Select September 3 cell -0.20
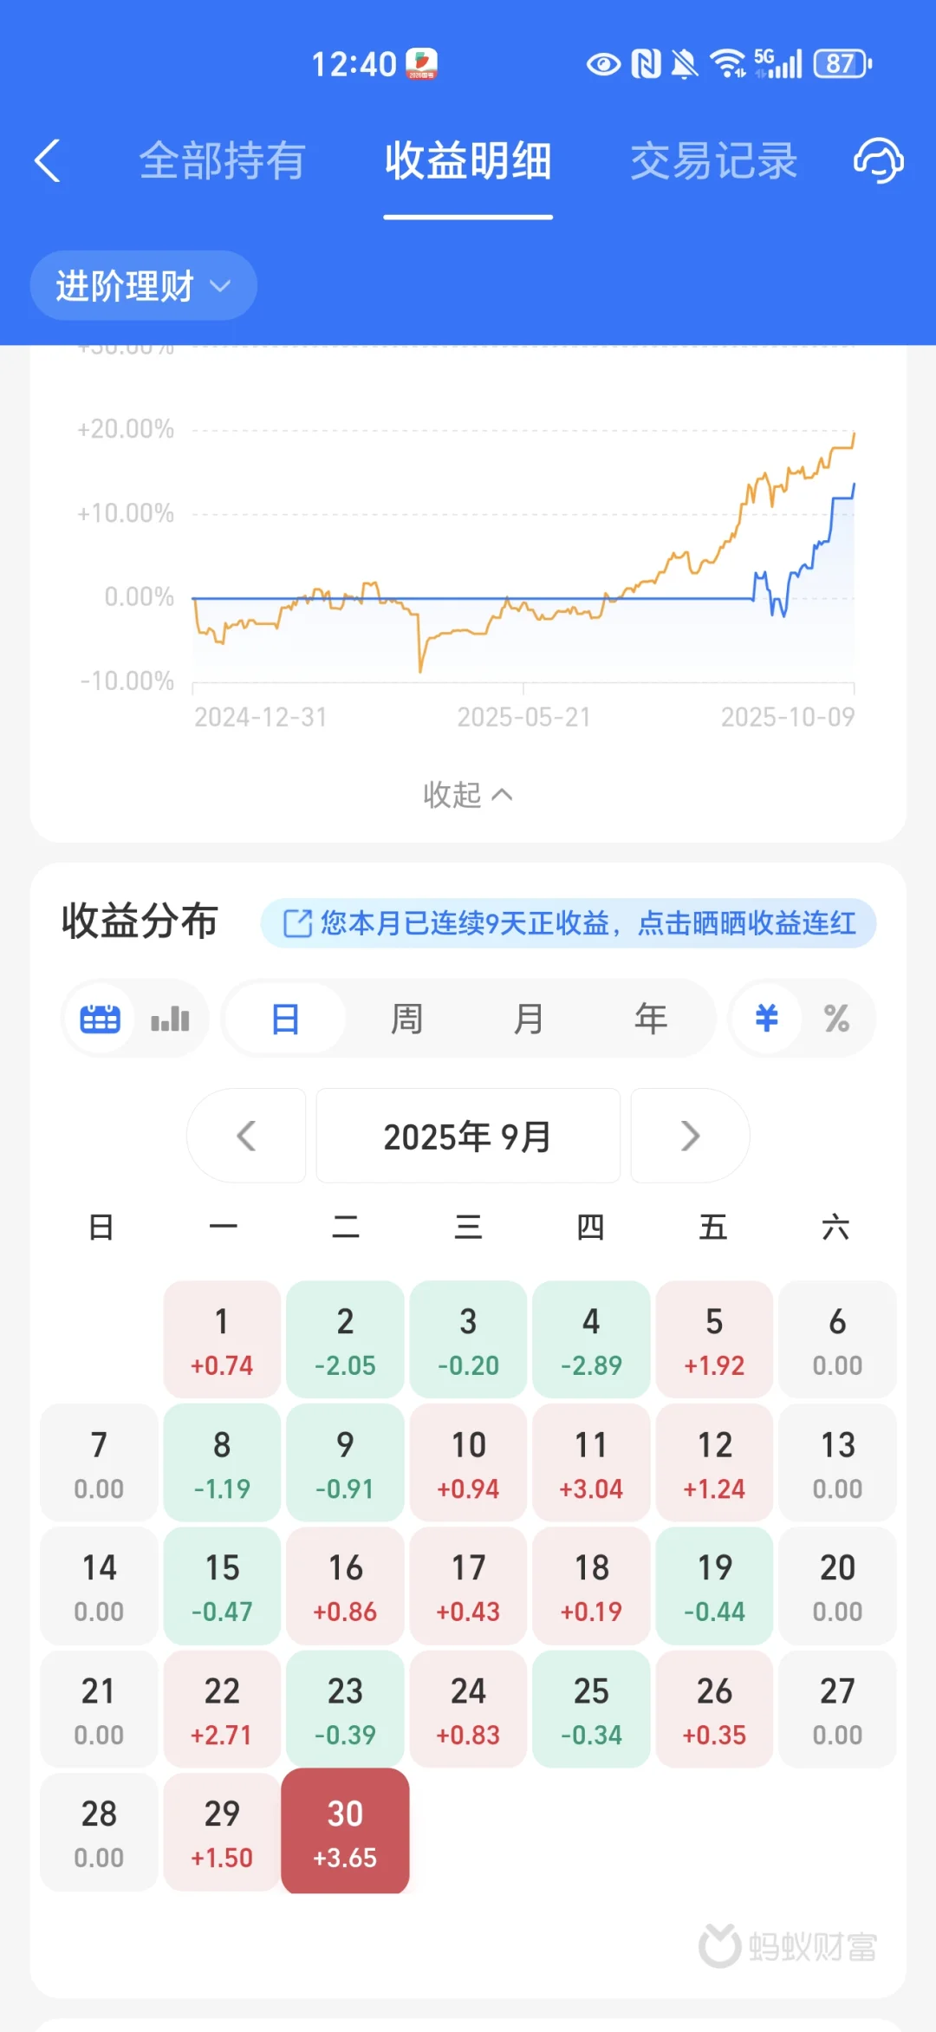 coord(468,1339)
